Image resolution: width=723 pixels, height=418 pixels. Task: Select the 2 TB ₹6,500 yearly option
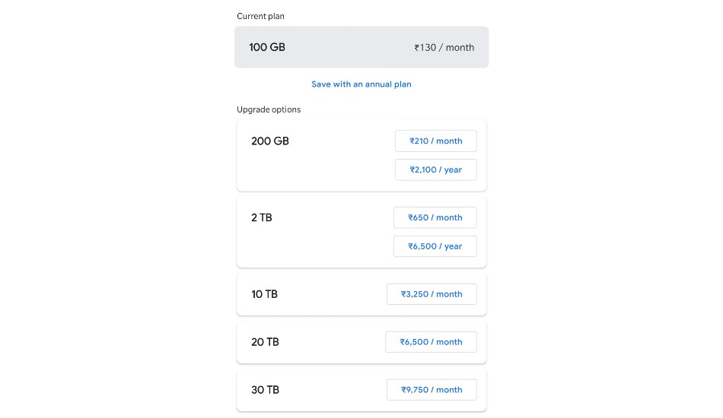pyautogui.click(x=435, y=246)
